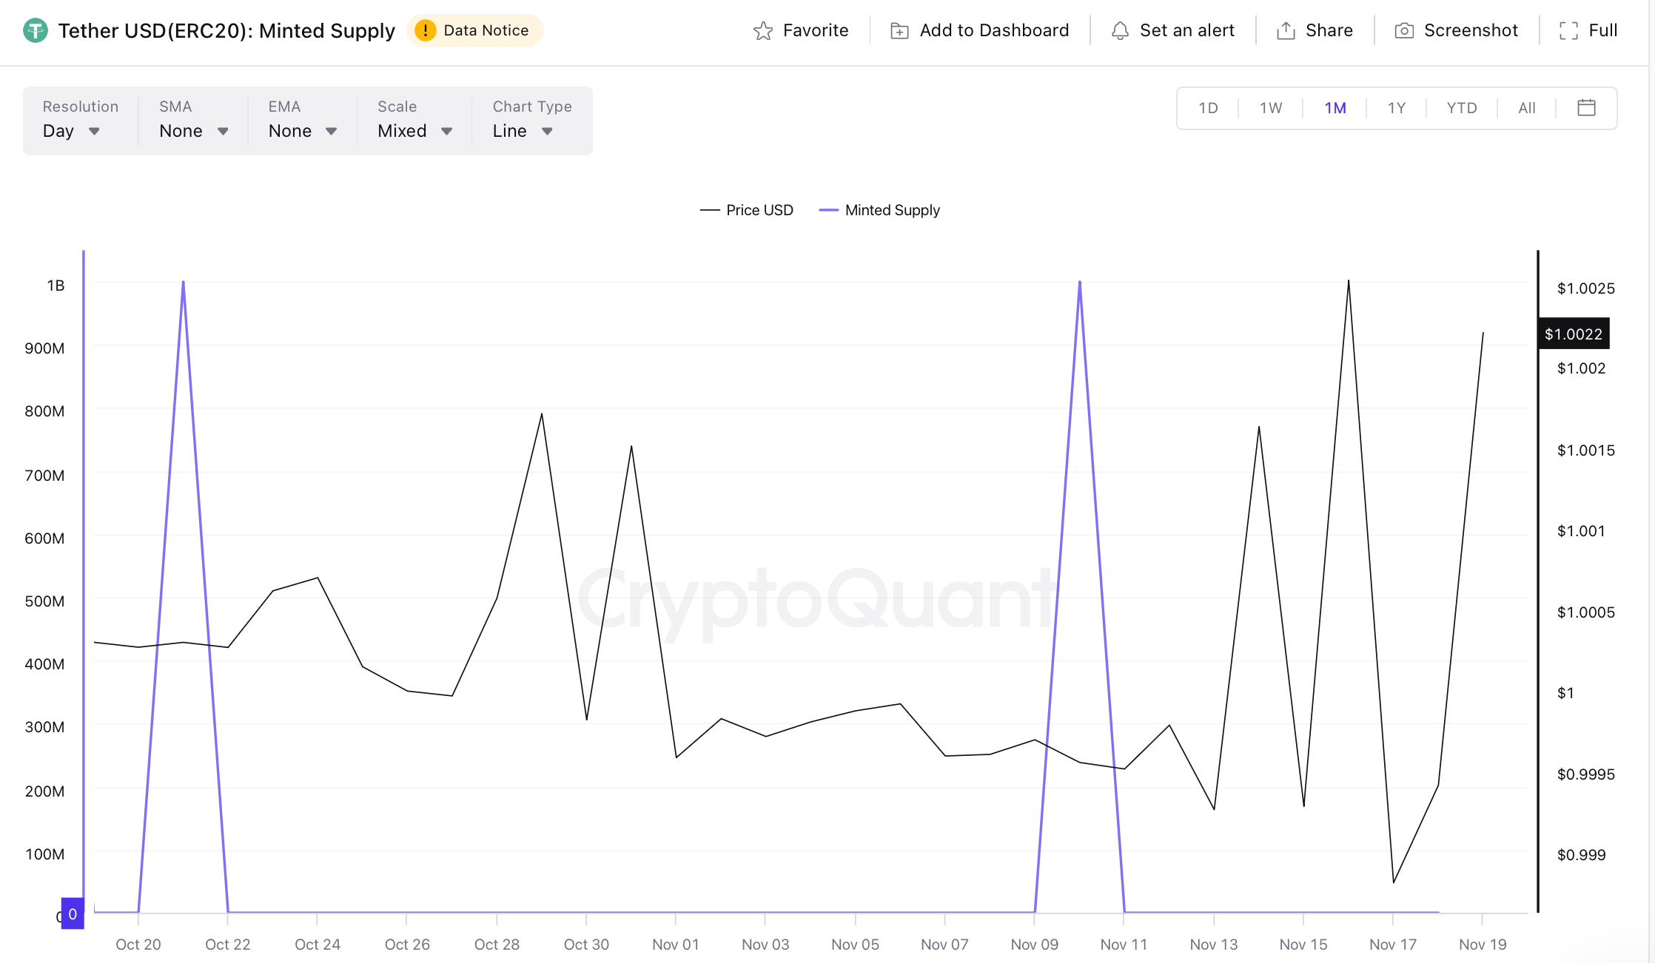
Task: Click the Data Notice warning badge
Action: [474, 30]
